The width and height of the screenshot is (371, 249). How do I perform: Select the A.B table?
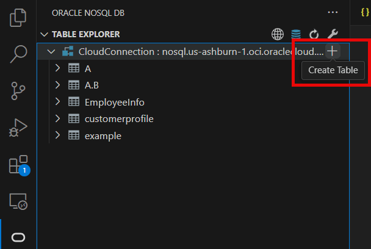point(92,85)
